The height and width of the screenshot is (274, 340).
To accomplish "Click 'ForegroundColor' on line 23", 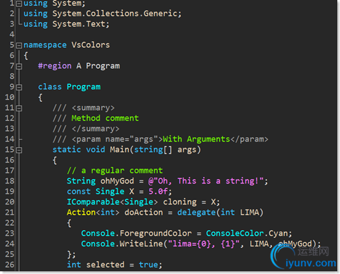I will pos(155,234).
